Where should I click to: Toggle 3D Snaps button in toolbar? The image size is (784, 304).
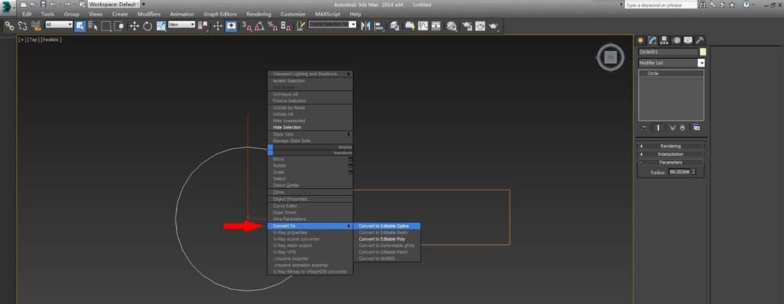(246, 26)
